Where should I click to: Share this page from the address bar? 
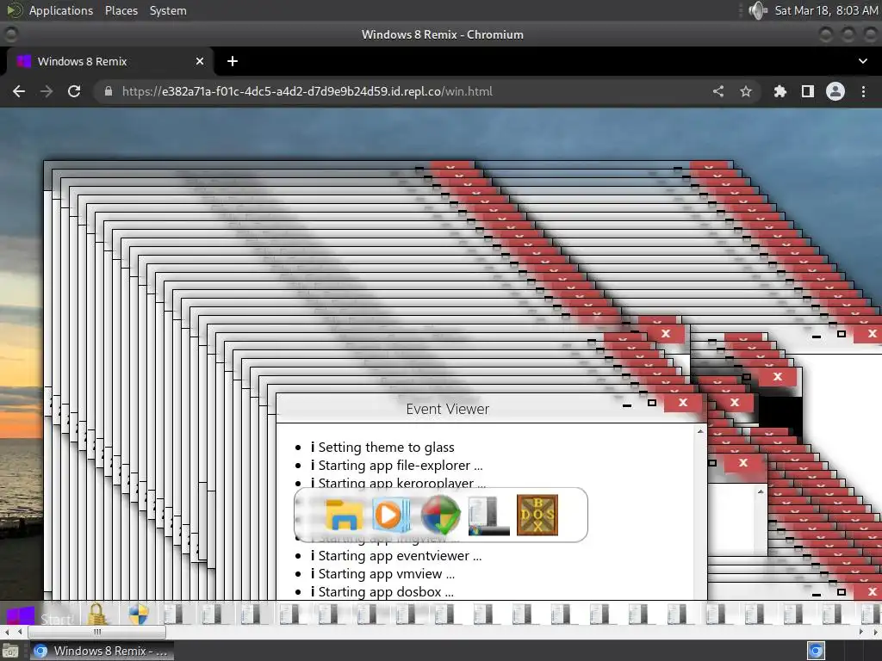point(718,91)
